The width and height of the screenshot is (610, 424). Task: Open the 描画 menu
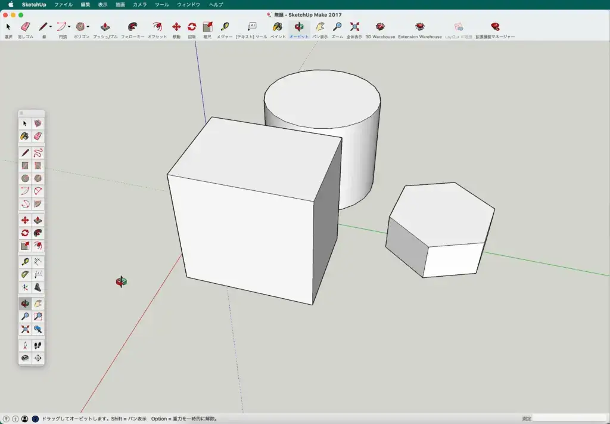[x=120, y=5]
